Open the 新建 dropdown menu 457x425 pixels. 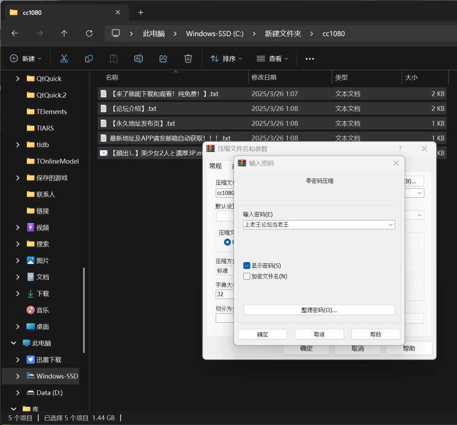point(26,59)
